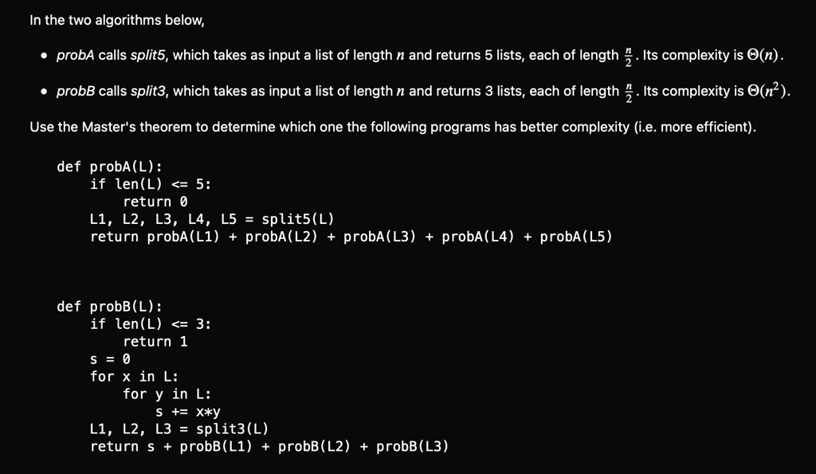The height and width of the screenshot is (474, 816).
Task: Click the split3(L) assignment line
Action: (x=179, y=429)
